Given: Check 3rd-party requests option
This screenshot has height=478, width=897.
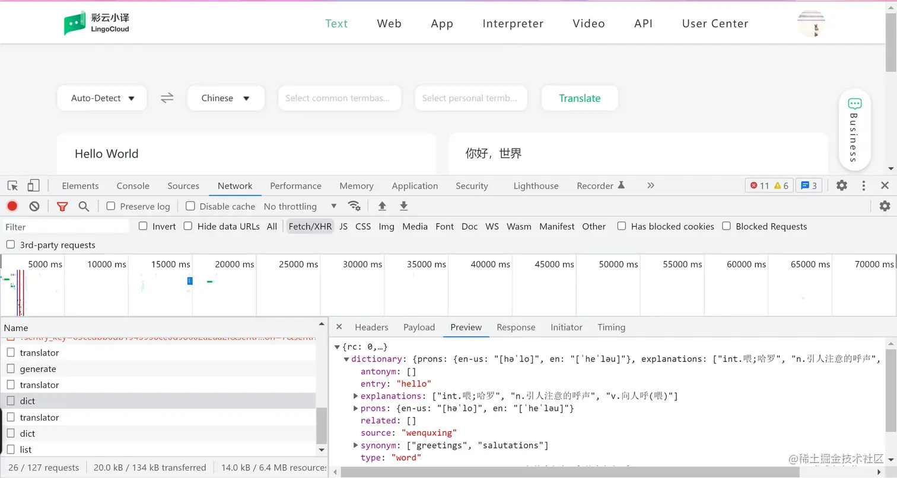Looking at the screenshot, I should pyautogui.click(x=10, y=245).
